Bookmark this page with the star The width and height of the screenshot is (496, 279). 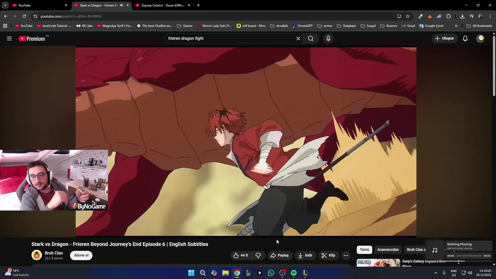click(408, 16)
